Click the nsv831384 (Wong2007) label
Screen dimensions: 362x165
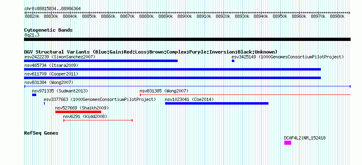coord(49,82)
